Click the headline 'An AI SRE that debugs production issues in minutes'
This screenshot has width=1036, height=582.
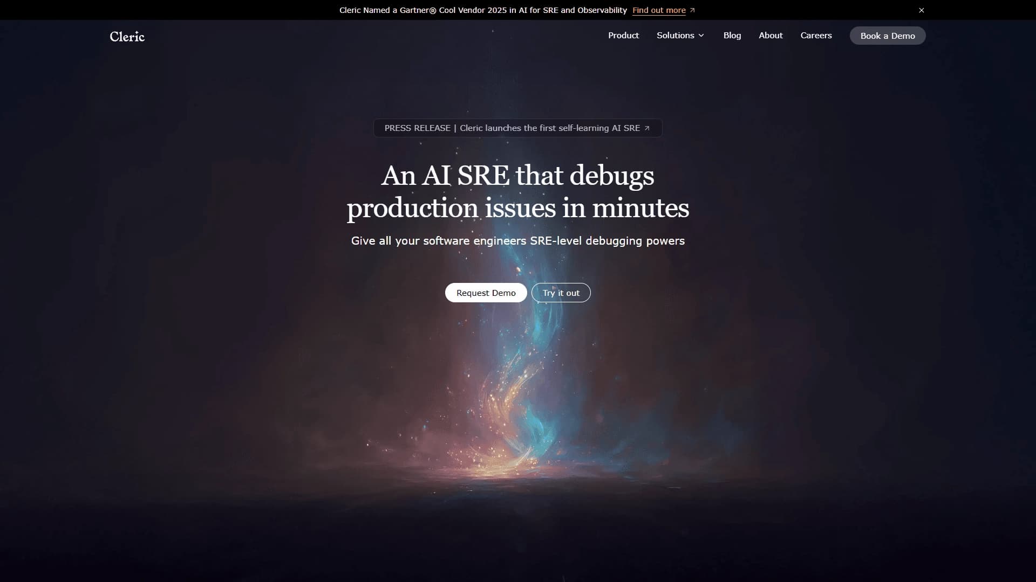pos(518,192)
